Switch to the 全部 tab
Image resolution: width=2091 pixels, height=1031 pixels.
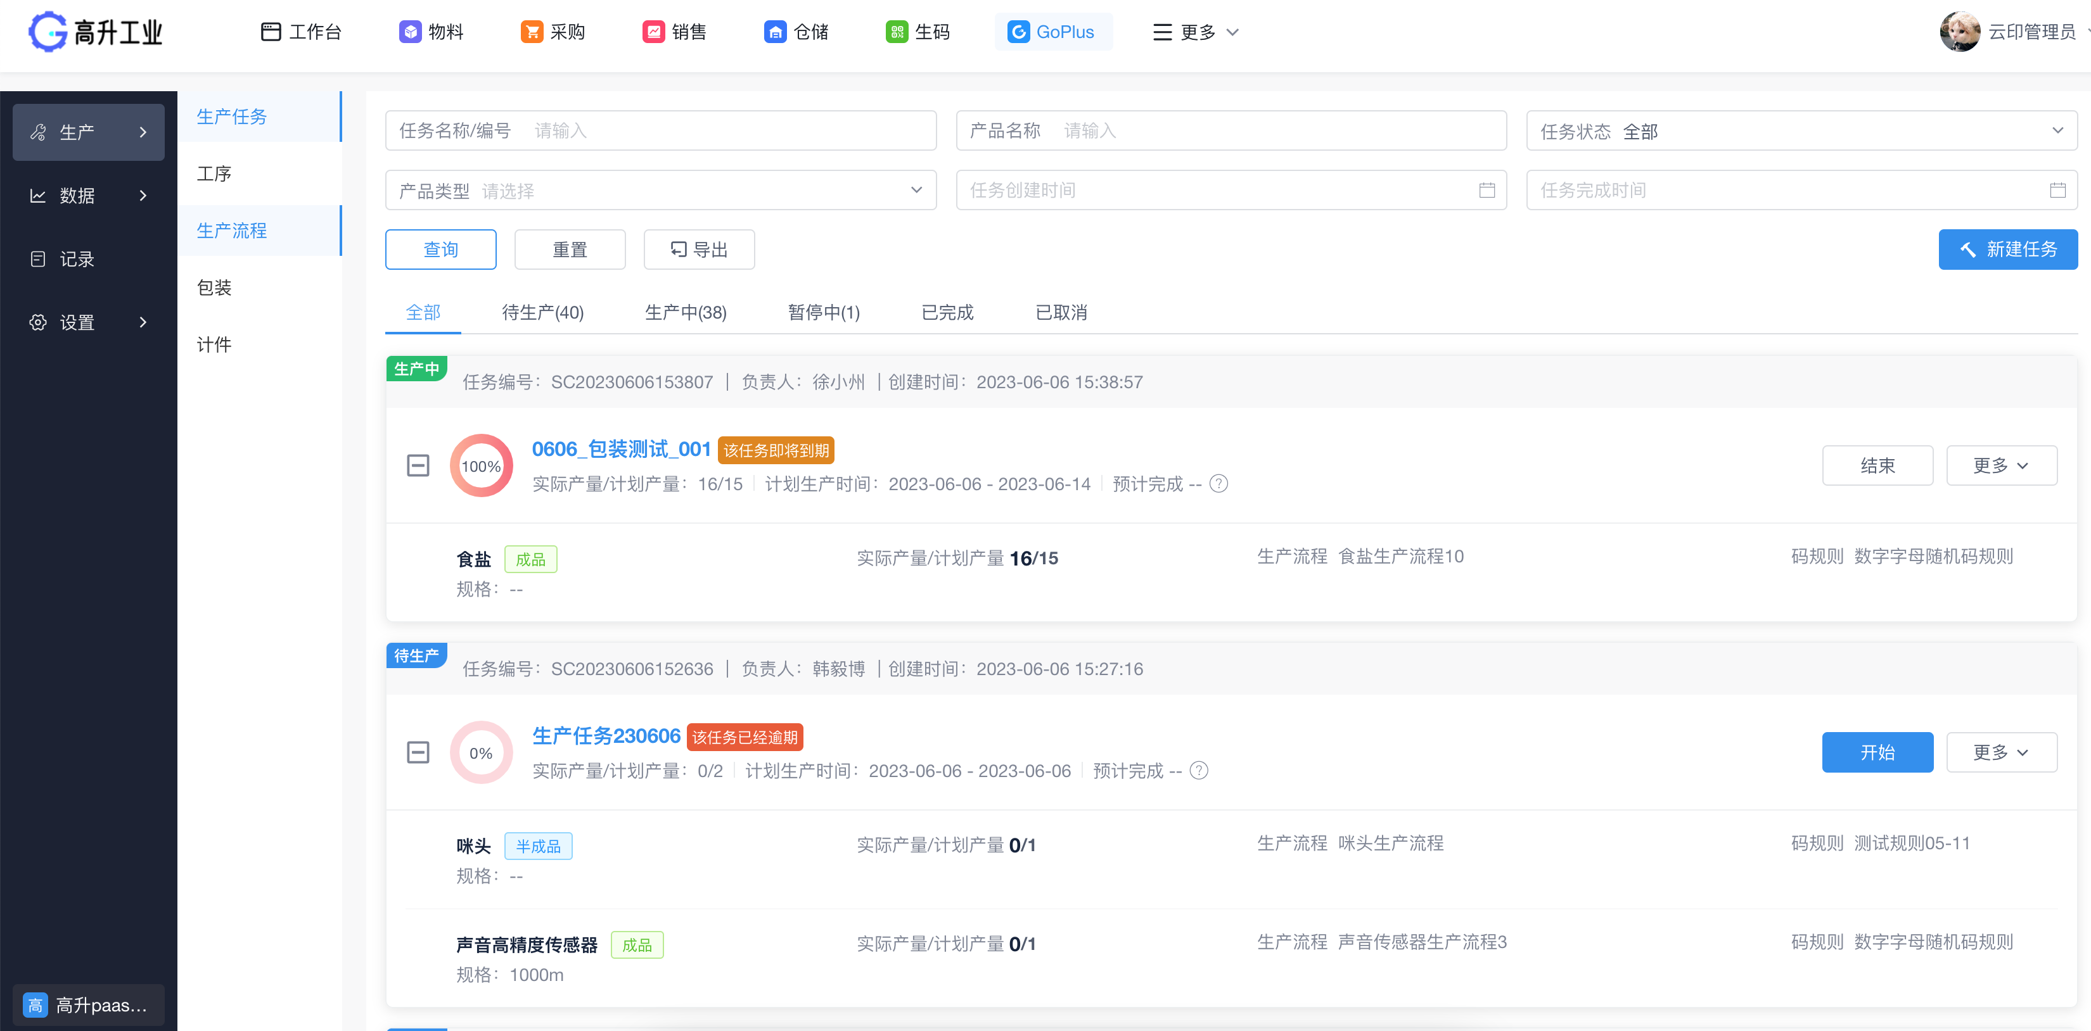[x=423, y=312]
